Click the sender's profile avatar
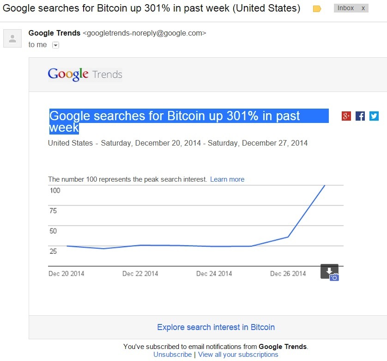The image size is (387, 361). click(12, 38)
